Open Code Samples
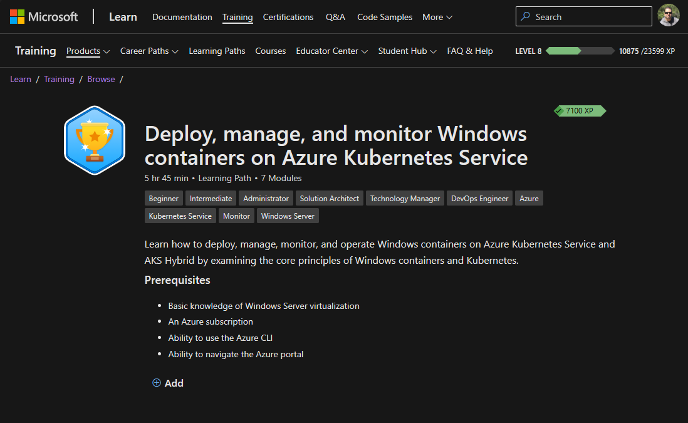This screenshot has height=423, width=688. click(x=385, y=17)
